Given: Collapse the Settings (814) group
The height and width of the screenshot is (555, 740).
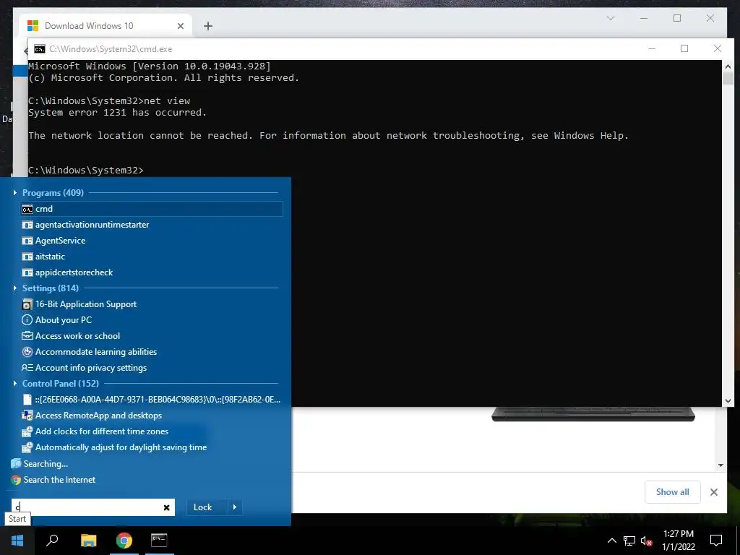Looking at the screenshot, I should (15, 288).
